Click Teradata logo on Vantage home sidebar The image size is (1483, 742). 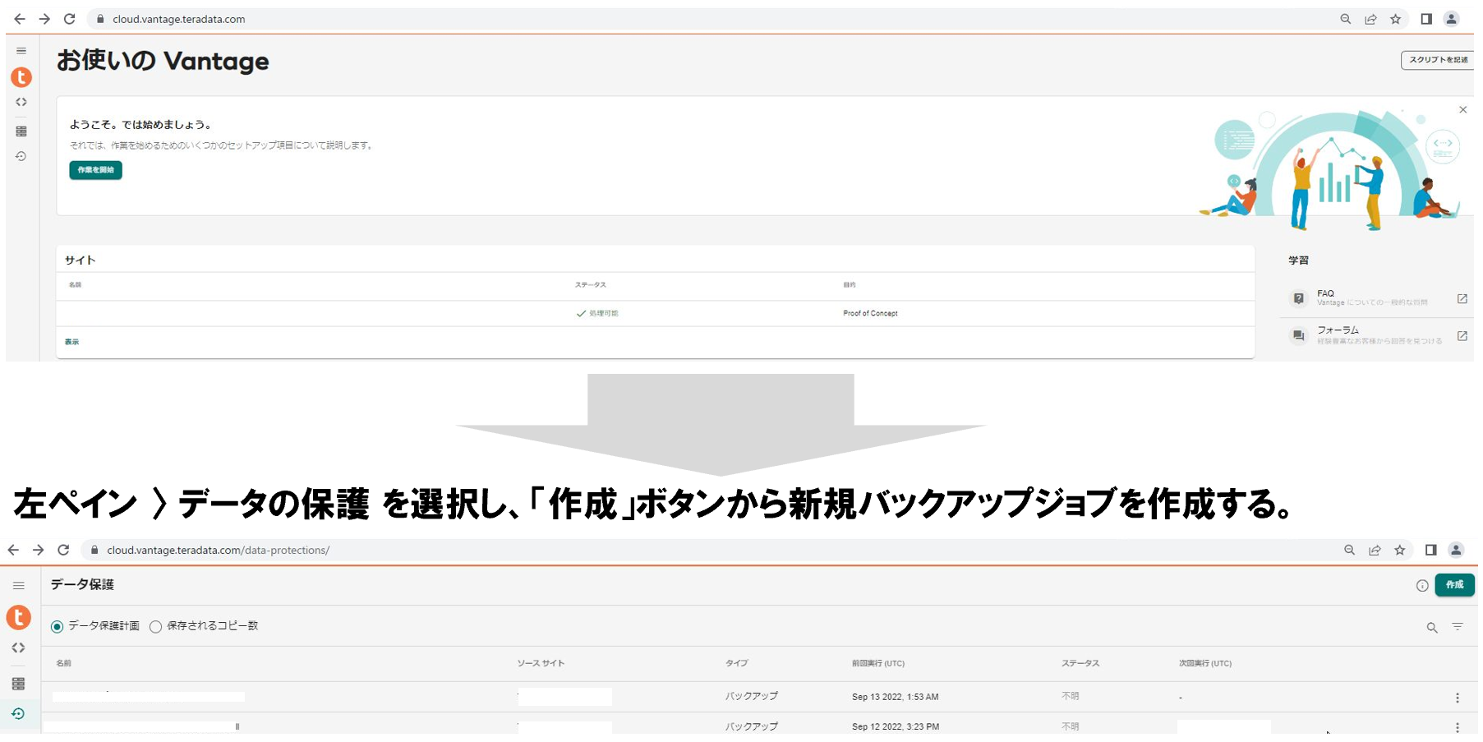tap(21, 77)
